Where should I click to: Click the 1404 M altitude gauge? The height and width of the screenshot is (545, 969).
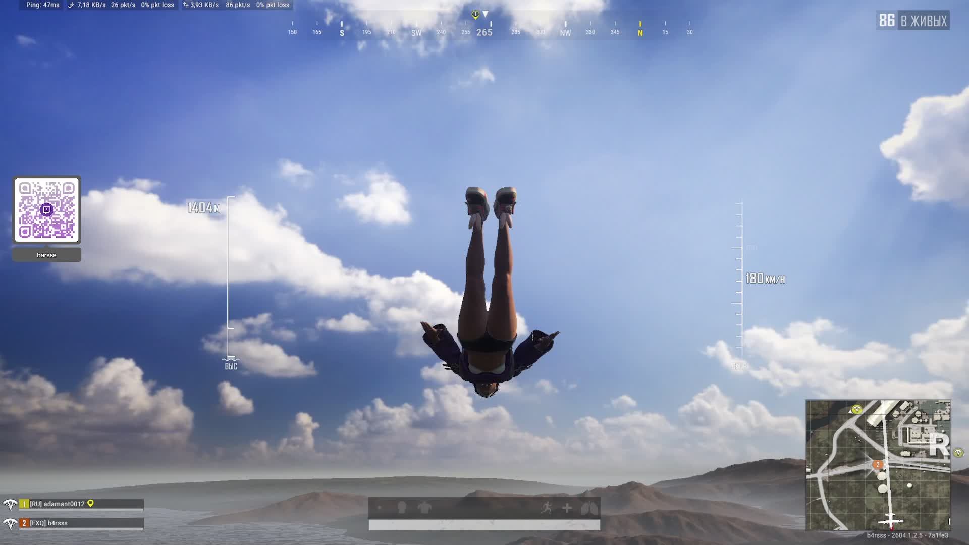pyautogui.click(x=204, y=208)
